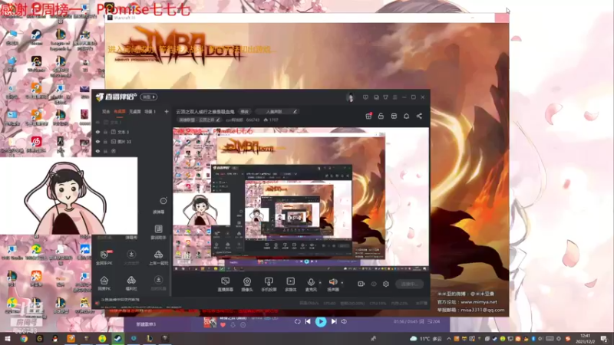Select the 文本 3 source row

pos(131,132)
